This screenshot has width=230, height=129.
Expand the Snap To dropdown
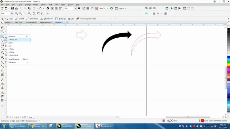(x=107, y=8)
